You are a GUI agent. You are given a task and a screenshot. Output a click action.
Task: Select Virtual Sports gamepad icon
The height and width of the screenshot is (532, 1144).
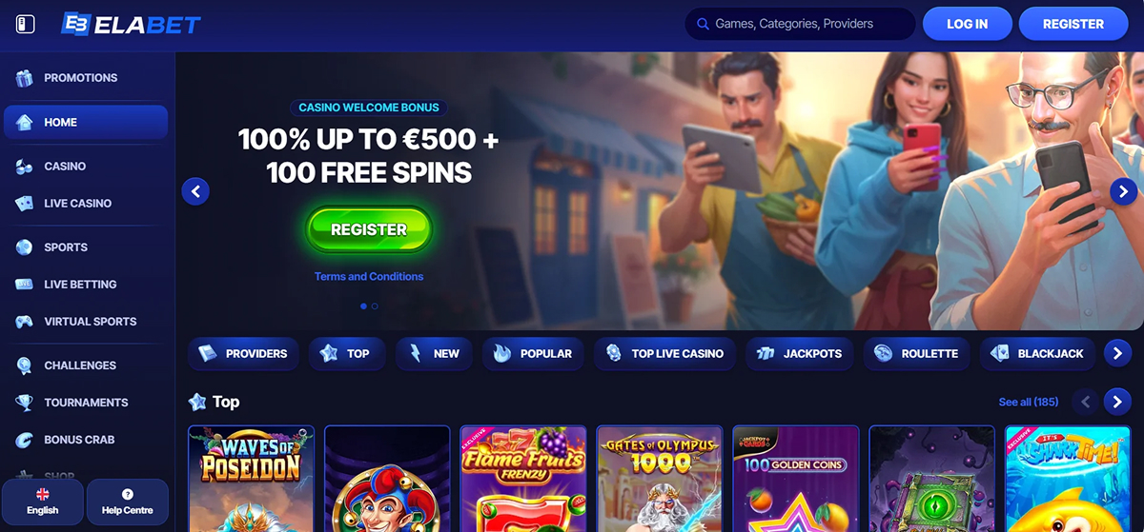coord(25,322)
